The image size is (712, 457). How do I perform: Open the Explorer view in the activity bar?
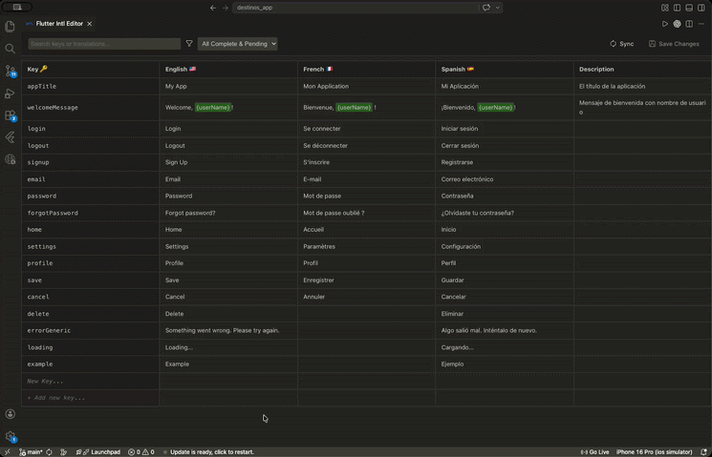pos(10,27)
